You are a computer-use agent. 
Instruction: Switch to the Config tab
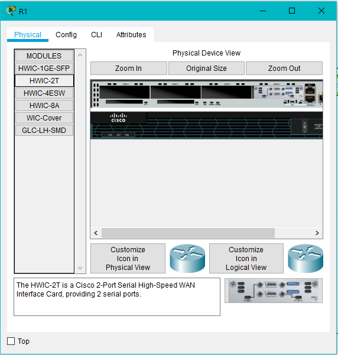[66, 35]
